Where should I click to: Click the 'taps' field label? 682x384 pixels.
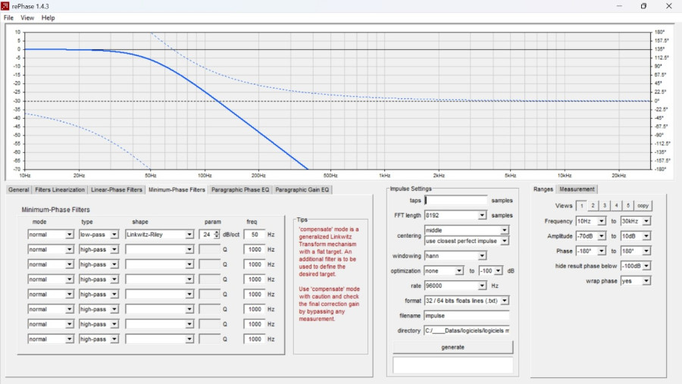click(x=415, y=201)
